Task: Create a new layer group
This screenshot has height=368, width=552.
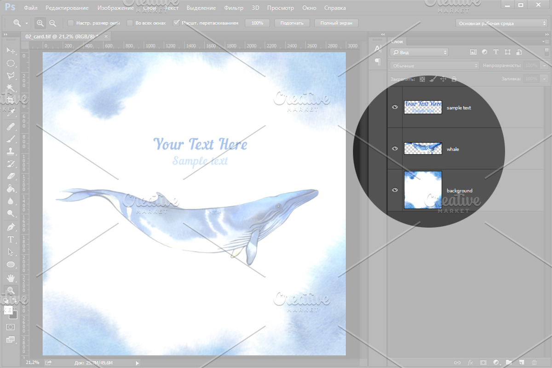Action: click(509, 362)
